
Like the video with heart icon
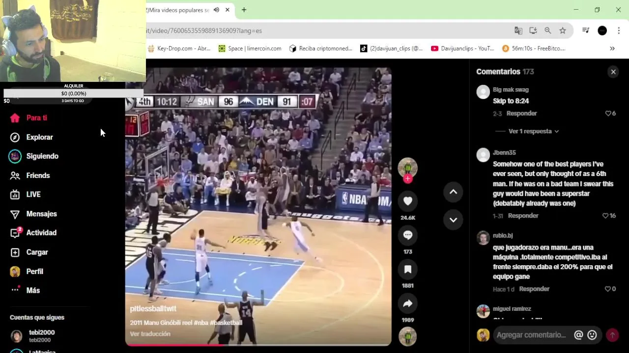point(407,201)
